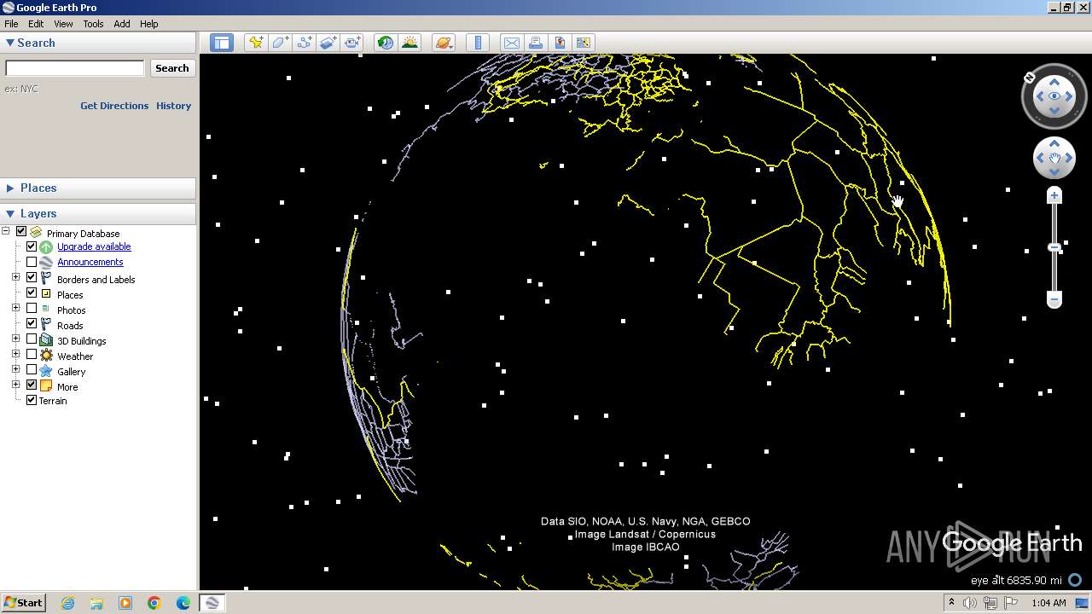Uncheck the Roads layer checkbox
1092x614 pixels.
32,324
